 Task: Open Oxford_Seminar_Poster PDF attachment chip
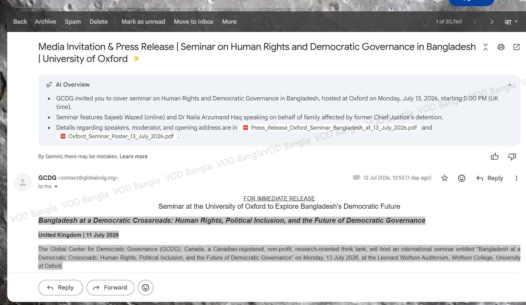coord(117,136)
